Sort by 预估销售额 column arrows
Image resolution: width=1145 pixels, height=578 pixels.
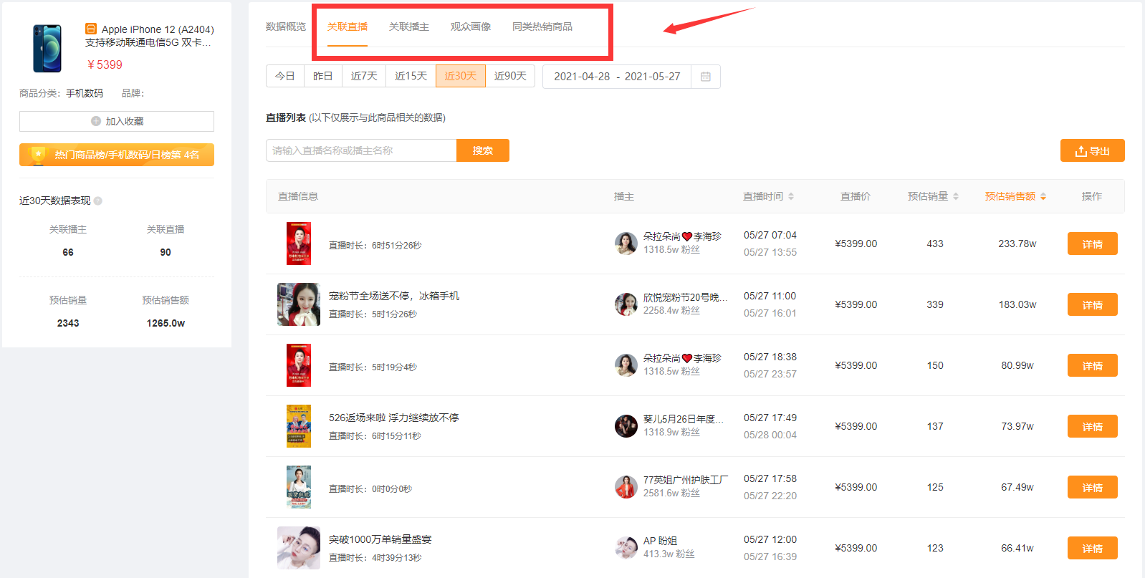[x=1043, y=196]
